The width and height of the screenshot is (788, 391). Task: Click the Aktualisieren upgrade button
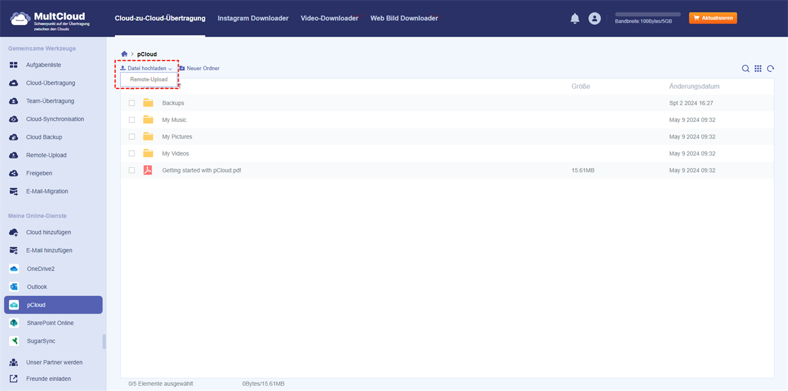coord(712,18)
